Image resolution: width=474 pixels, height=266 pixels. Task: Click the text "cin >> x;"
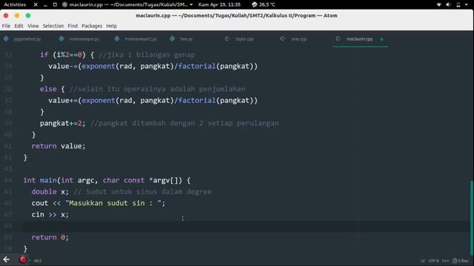point(50,214)
